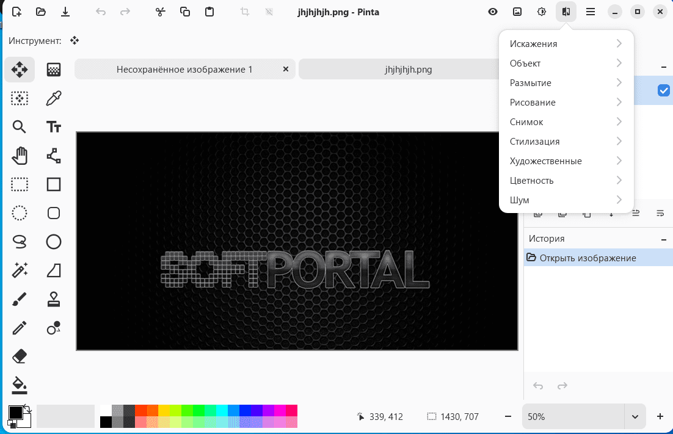Expand the Цветность submenu

pos(566,181)
